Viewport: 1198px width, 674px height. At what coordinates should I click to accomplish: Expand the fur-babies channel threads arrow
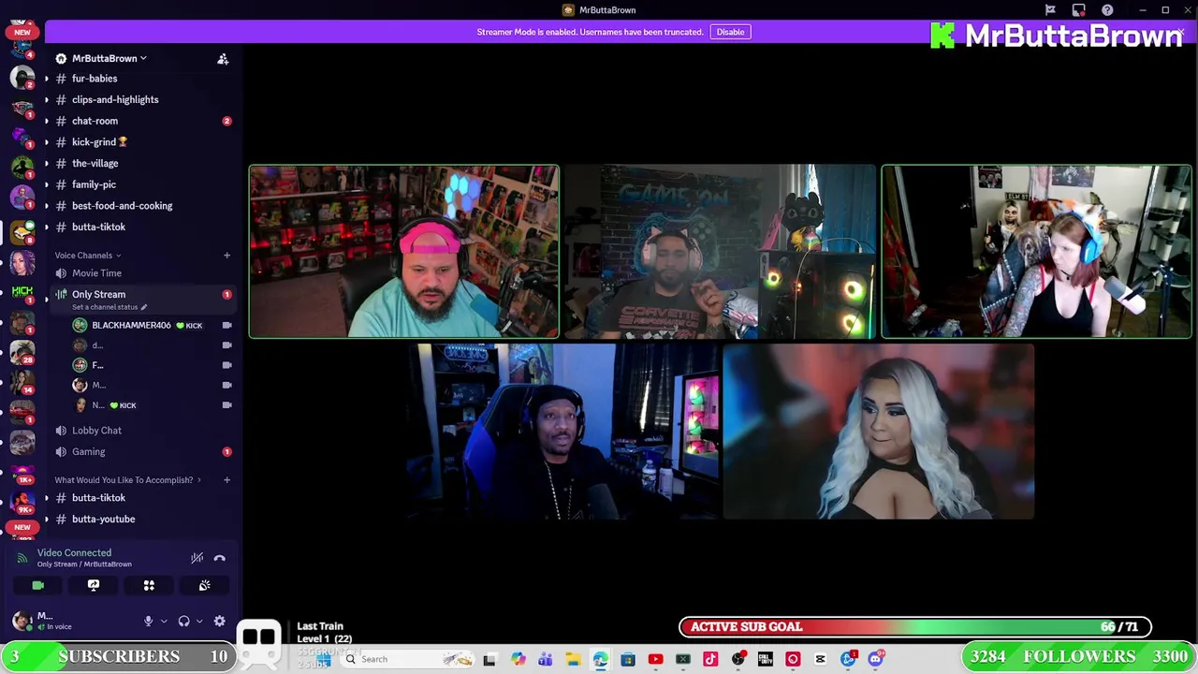click(47, 79)
